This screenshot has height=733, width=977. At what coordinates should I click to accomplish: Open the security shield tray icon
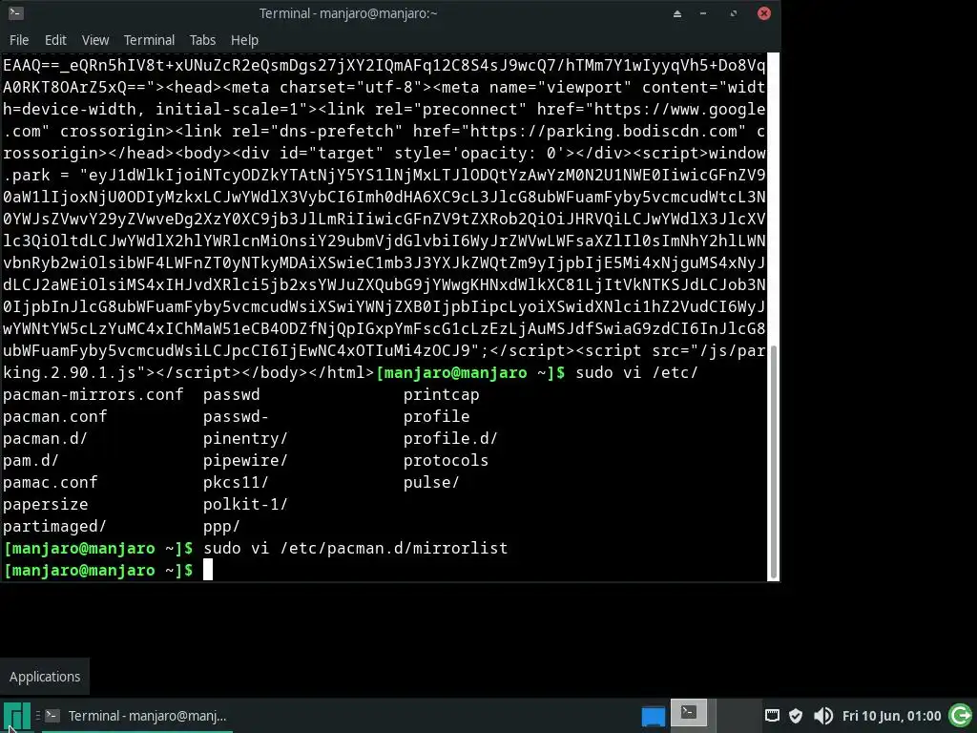796,716
